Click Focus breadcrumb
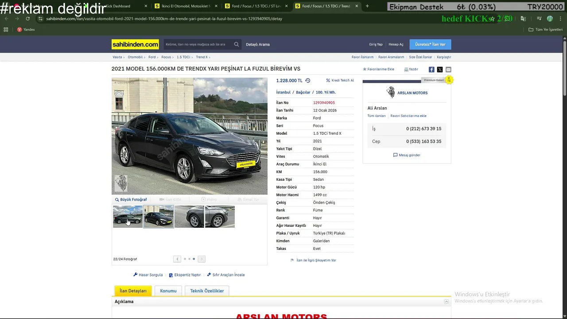The image size is (567, 319). (166, 57)
